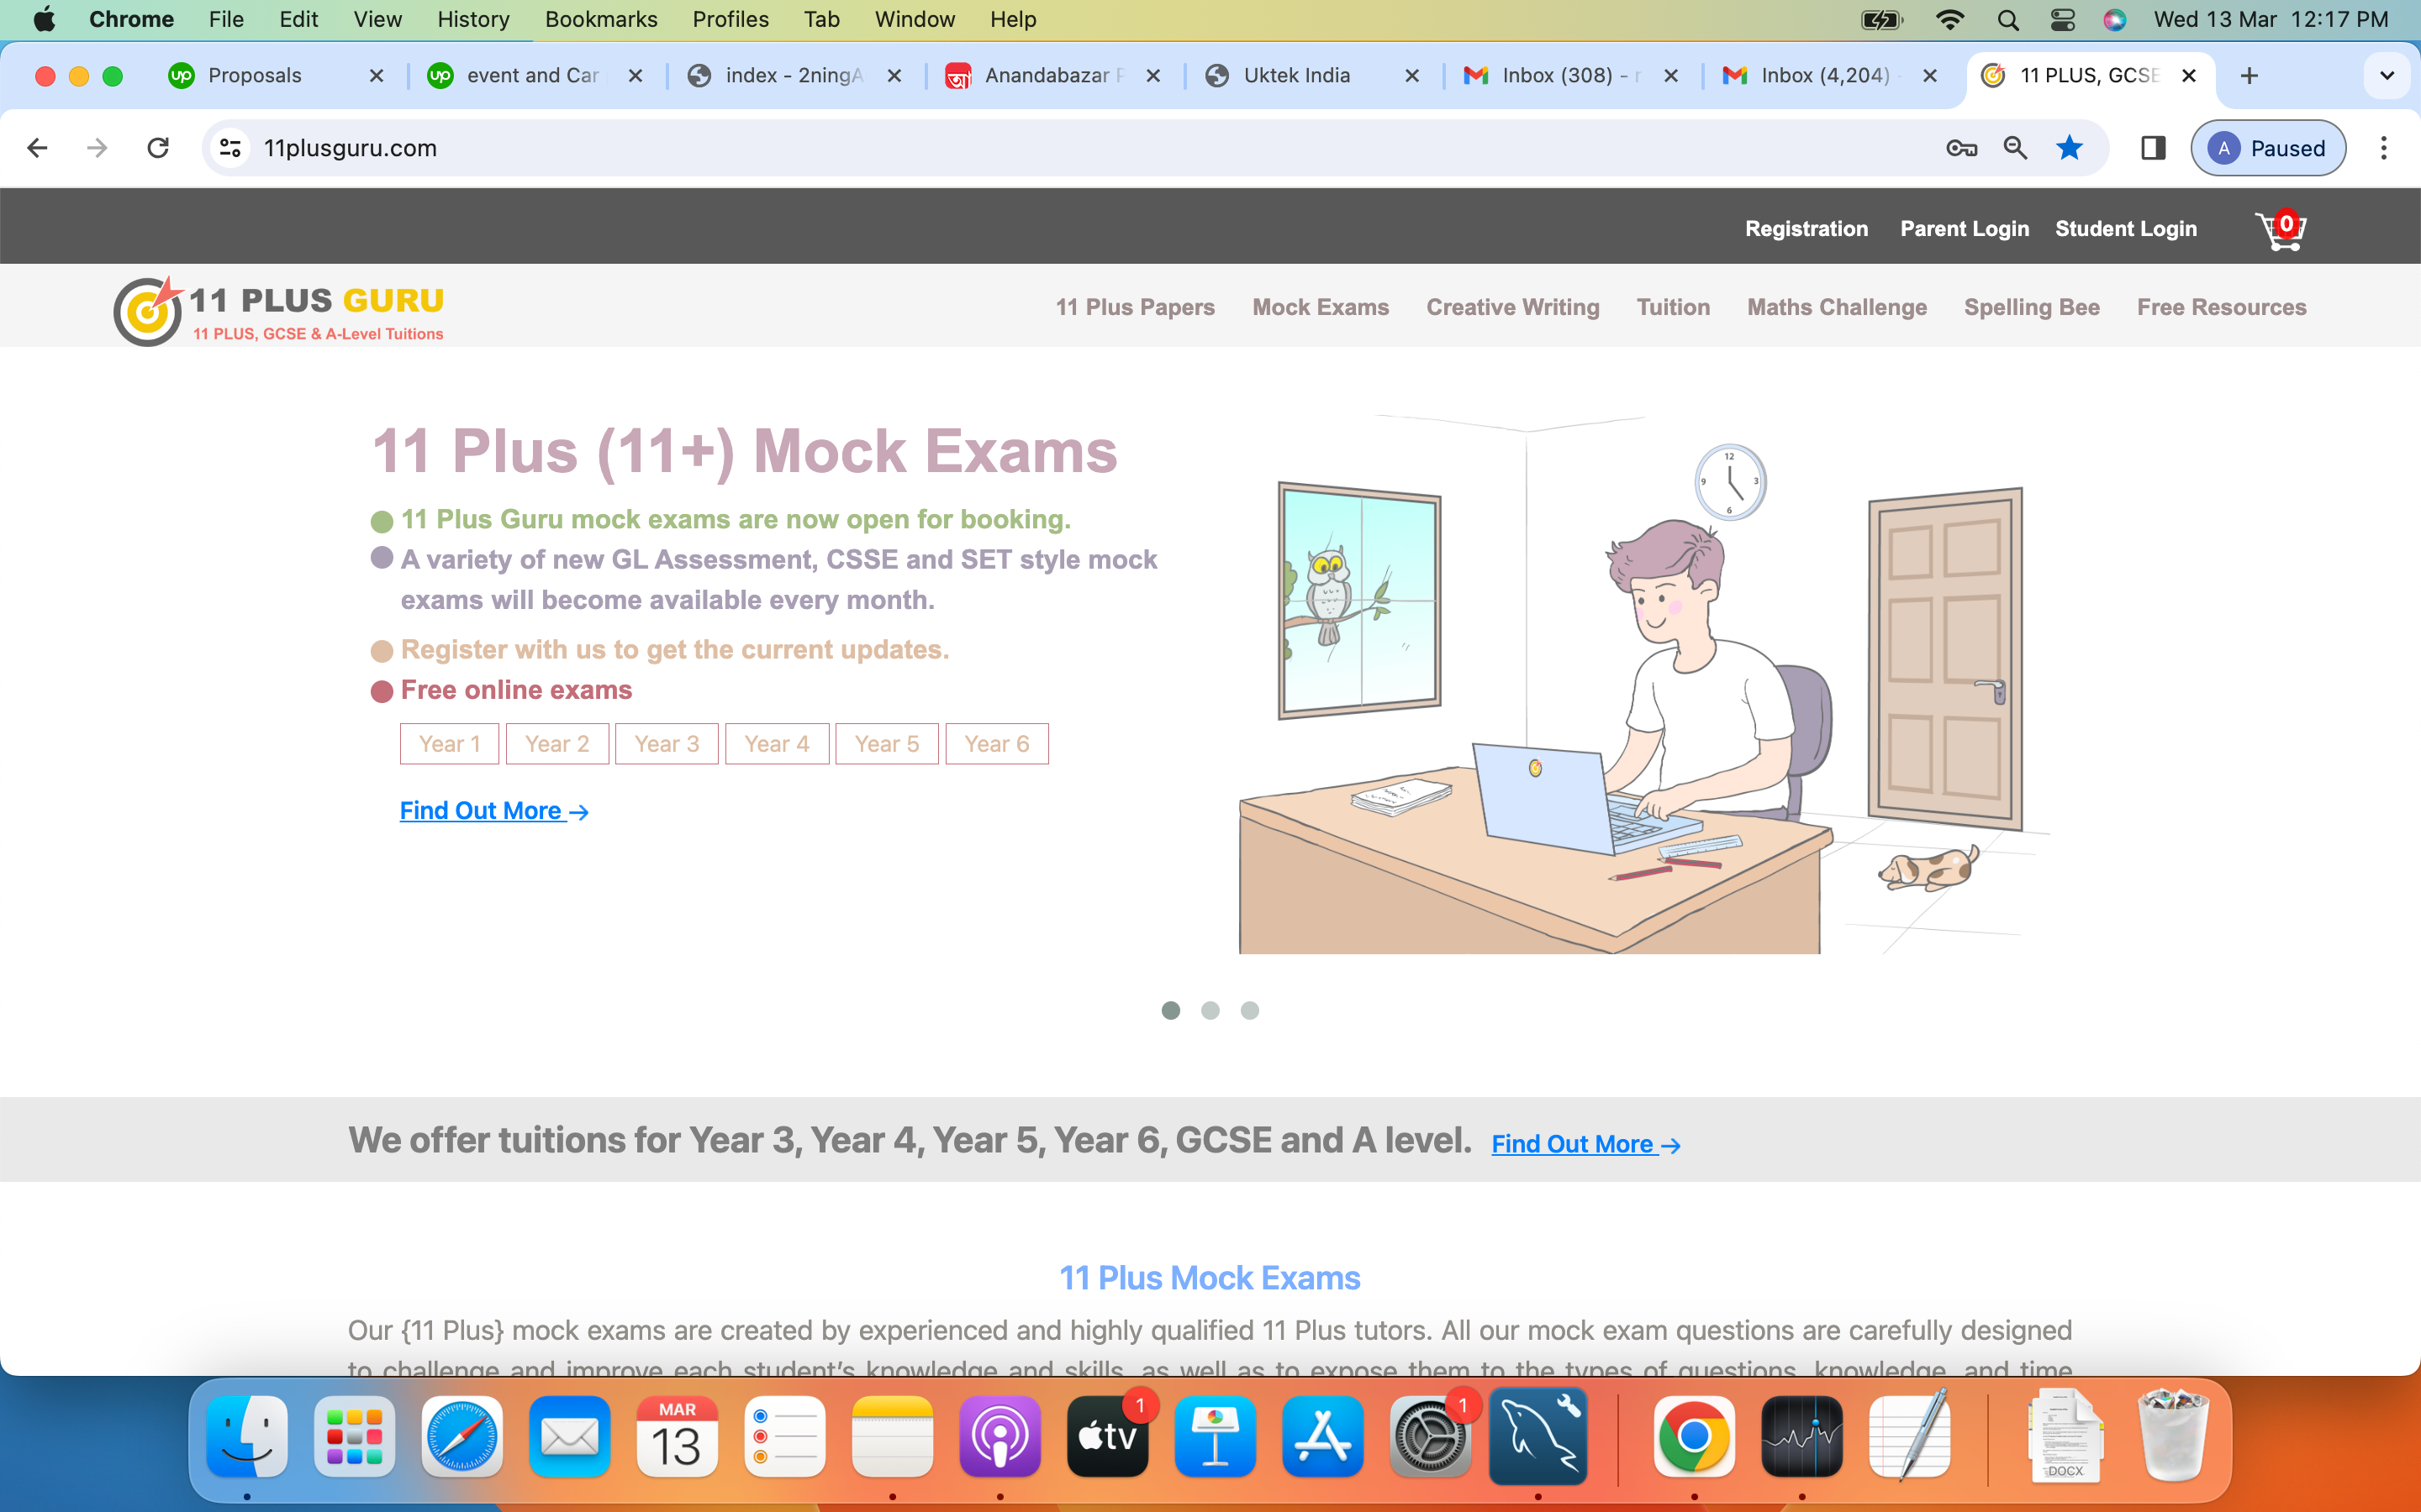Image resolution: width=2421 pixels, height=1512 pixels.
Task: Click the 11 Plus Guru logo
Action: (x=278, y=311)
